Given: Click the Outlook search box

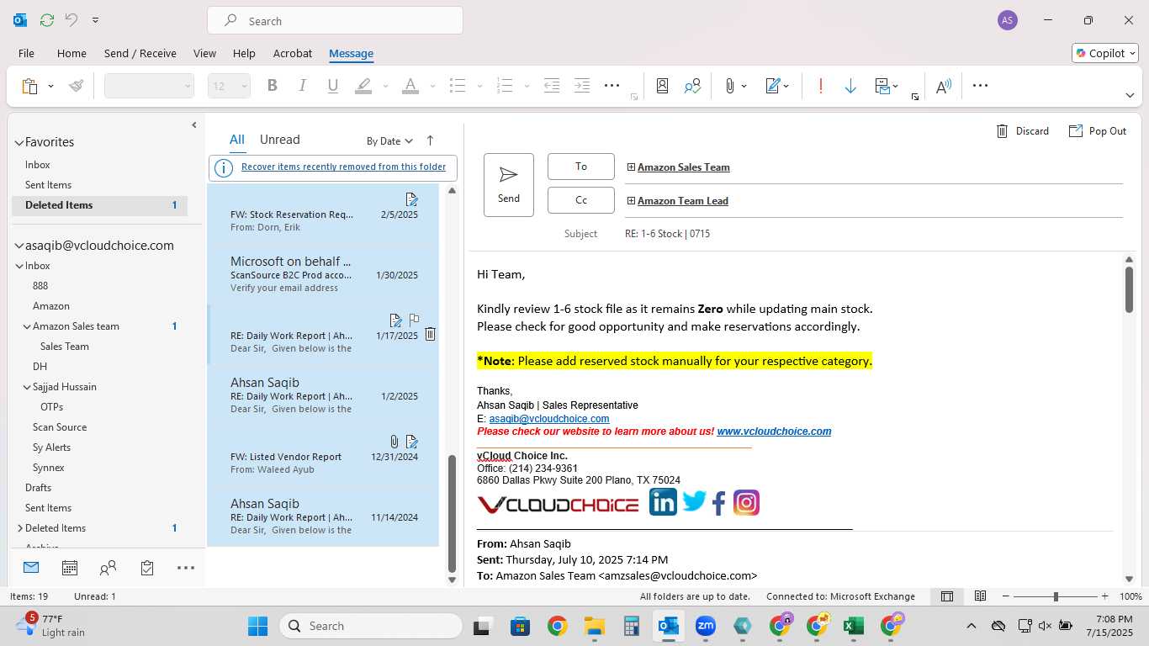Looking at the screenshot, I should pyautogui.click(x=335, y=21).
